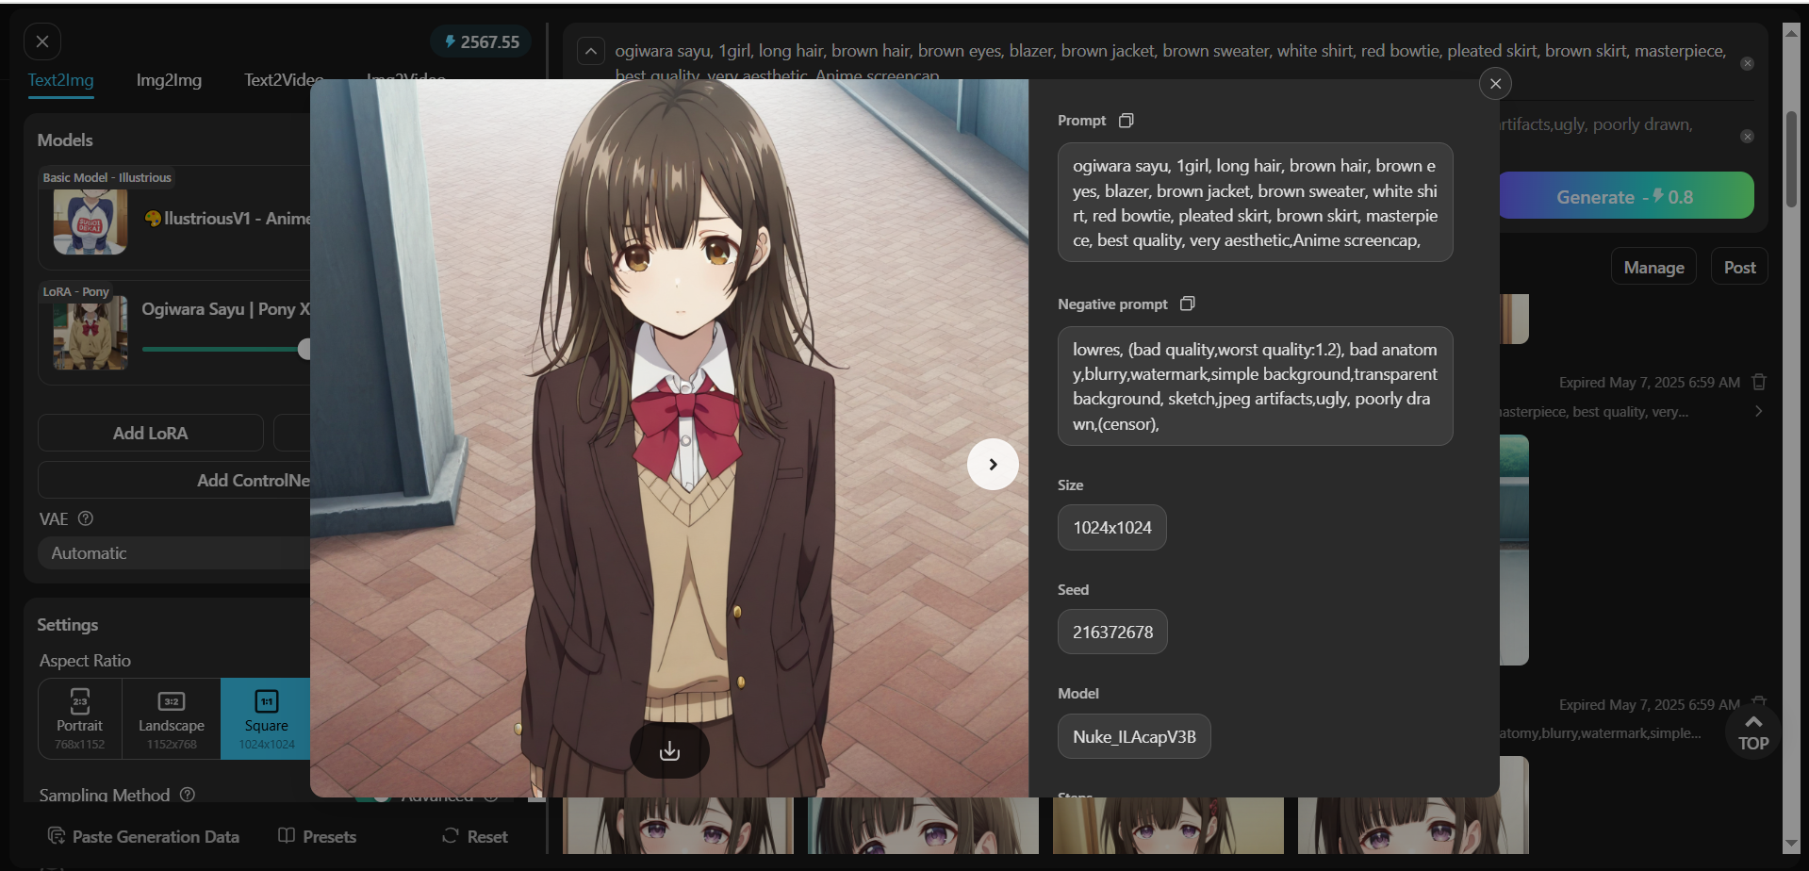
Task: Click the Add ControlNet button
Action: pyautogui.click(x=175, y=480)
